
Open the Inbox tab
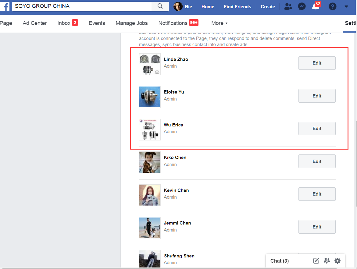tap(68, 23)
